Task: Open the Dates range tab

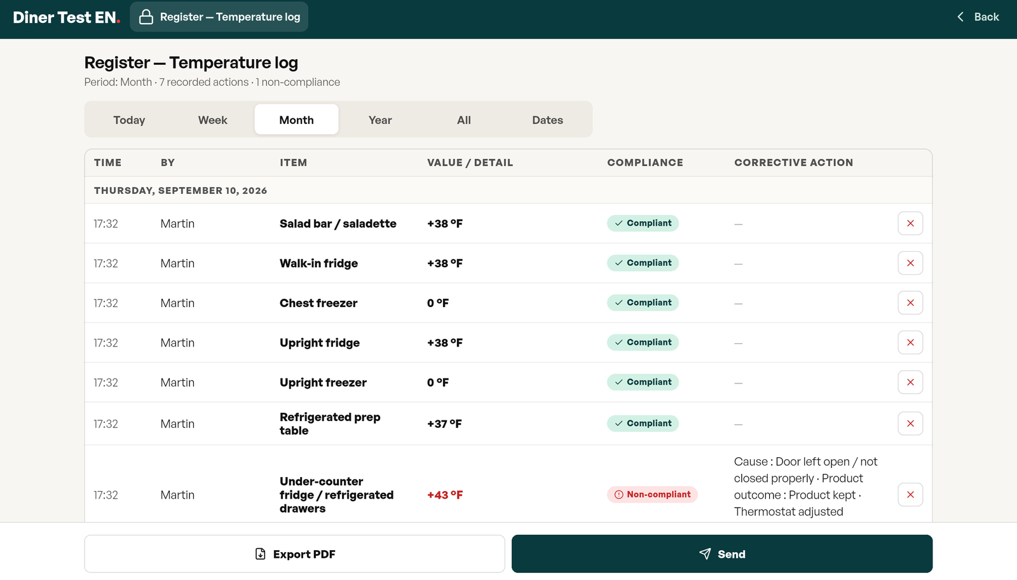Action: [547, 120]
